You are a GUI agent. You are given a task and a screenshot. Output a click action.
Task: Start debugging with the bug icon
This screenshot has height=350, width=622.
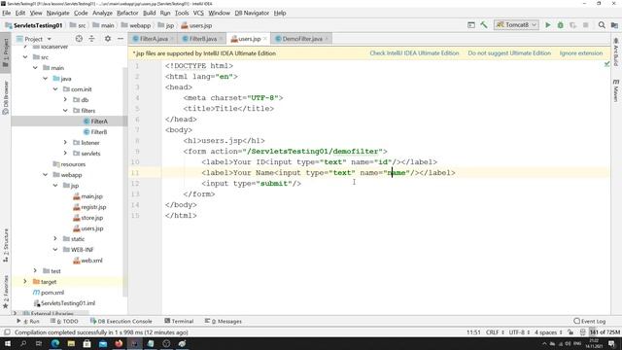(561, 25)
